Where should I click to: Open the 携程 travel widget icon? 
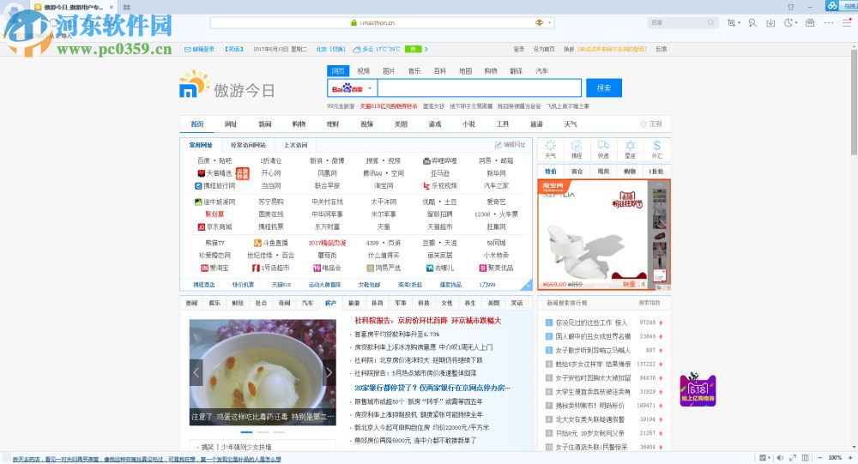tap(577, 149)
